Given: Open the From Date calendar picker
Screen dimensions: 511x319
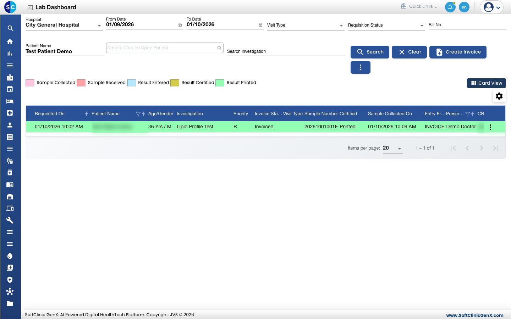Looking at the screenshot, I should pyautogui.click(x=180, y=25).
